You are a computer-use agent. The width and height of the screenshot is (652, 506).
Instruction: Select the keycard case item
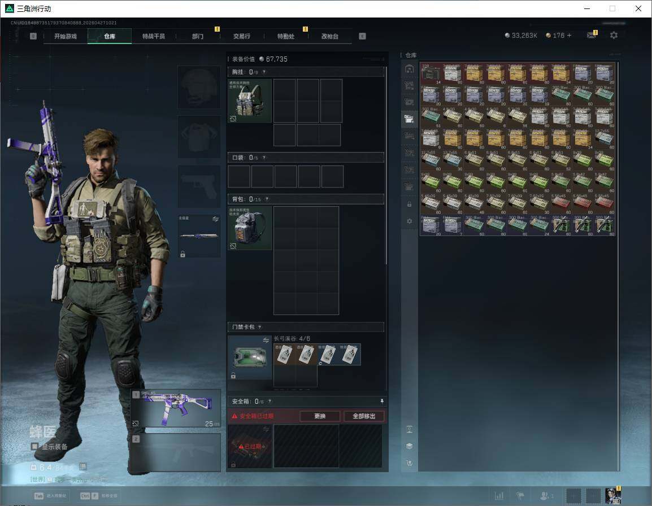(250, 357)
